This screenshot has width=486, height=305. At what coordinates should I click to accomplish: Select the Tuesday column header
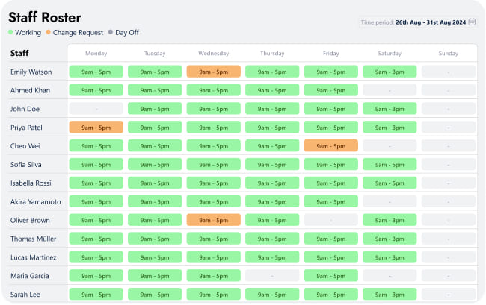click(155, 54)
